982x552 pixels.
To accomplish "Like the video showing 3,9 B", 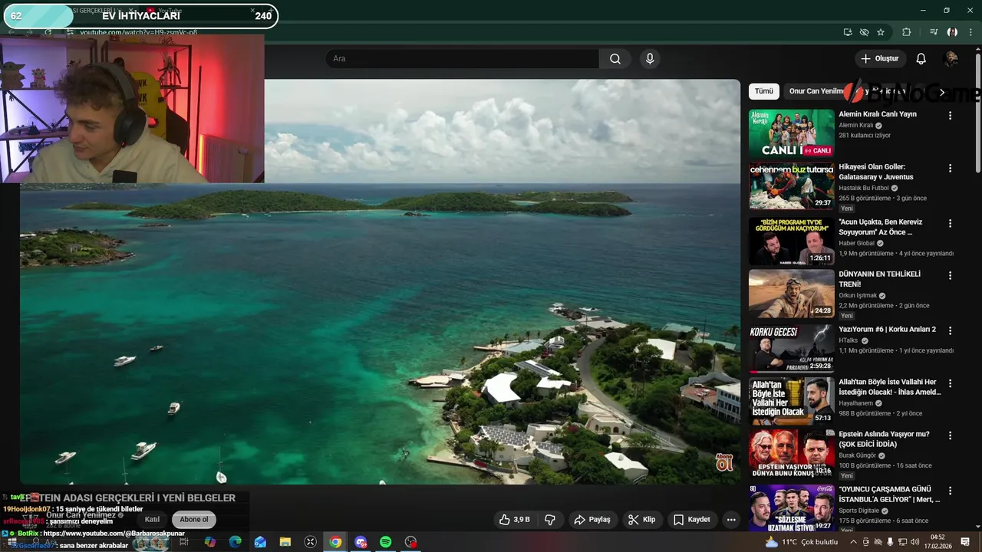I will coord(514,520).
